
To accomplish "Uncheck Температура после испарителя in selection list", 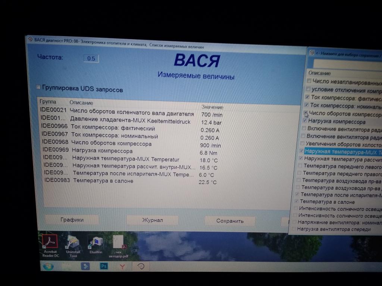I will coord(297,194).
